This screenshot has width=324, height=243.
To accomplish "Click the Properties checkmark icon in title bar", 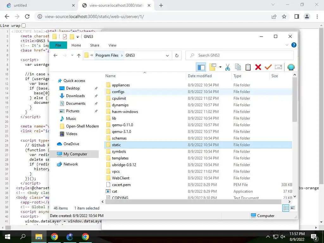I will pyautogui.click(x=65, y=37).
